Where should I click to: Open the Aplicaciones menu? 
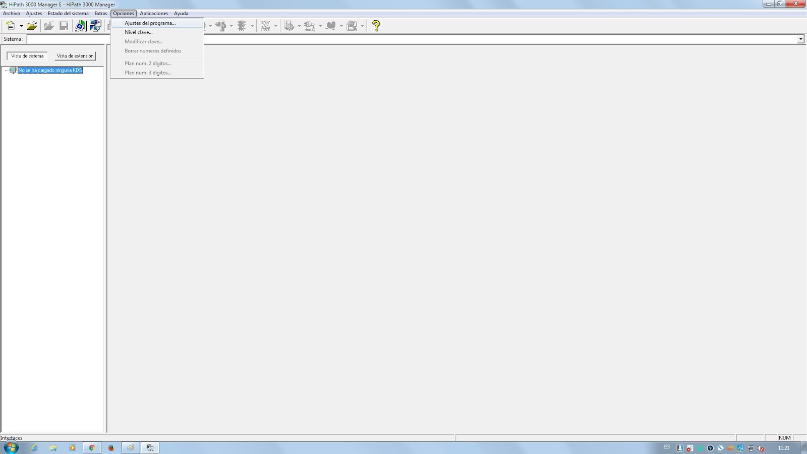pyautogui.click(x=154, y=14)
